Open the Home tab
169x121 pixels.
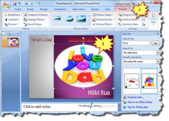[x=18, y=9]
